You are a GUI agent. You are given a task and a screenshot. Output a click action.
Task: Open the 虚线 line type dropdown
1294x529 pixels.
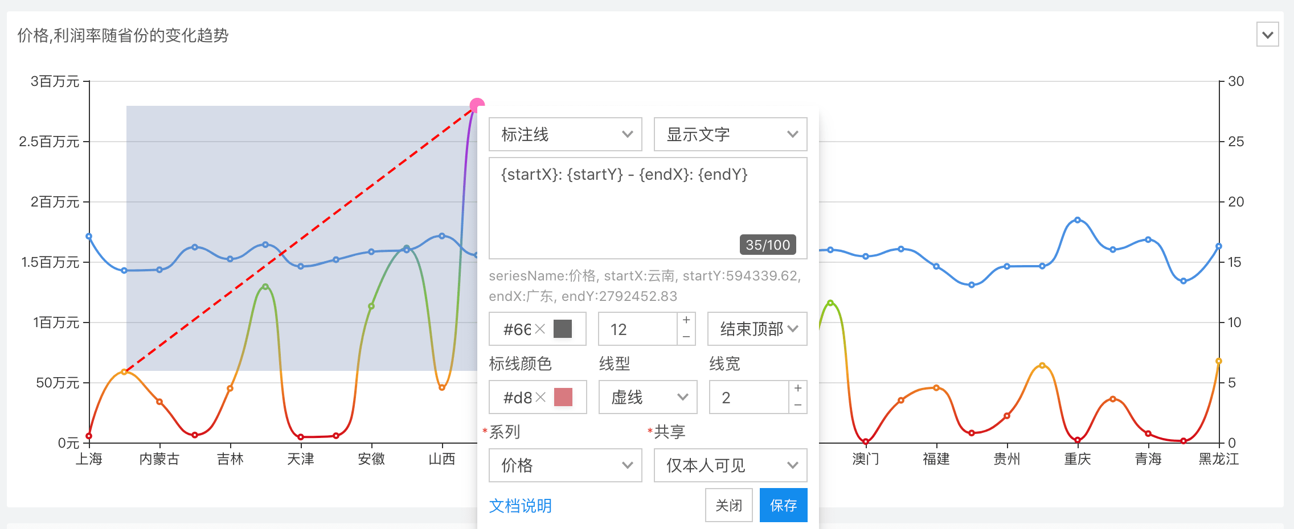[648, 397]
